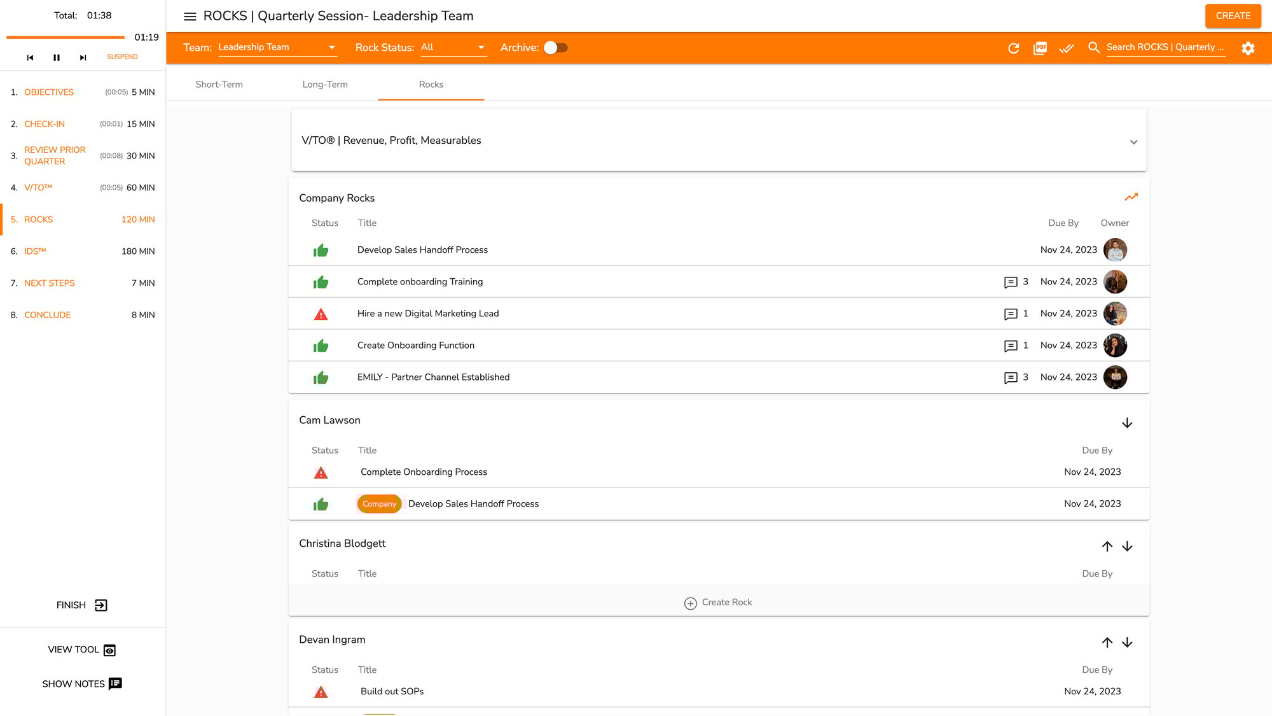
Task: Open comments on Hire Digital Marketing Lead
Action: tap(1011, 314)
